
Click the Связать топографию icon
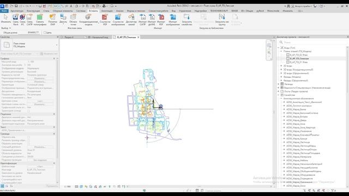pos(40,17)
